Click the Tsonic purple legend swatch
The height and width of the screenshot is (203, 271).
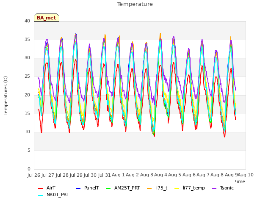tap(214, 189)
